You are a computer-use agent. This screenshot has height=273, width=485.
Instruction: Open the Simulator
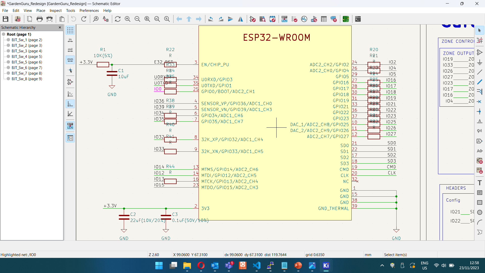(x=304, y=19)
